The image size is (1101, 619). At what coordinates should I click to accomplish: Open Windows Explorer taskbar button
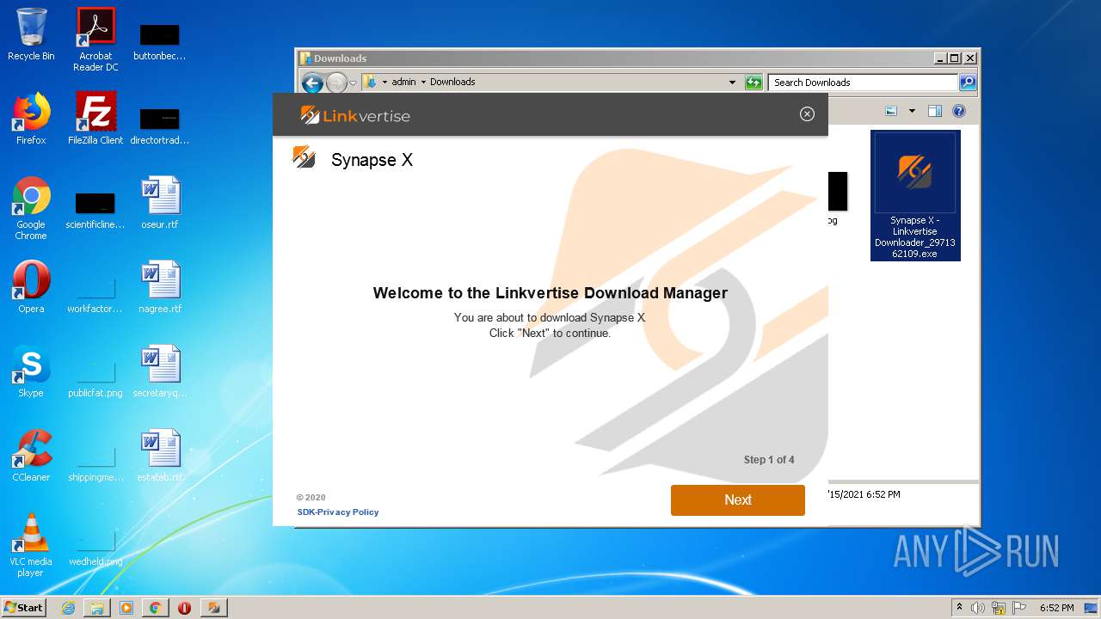97,608
